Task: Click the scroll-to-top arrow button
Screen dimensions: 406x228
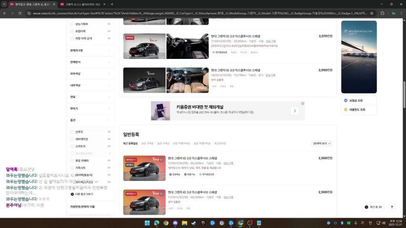Action: tap(392, 207)
